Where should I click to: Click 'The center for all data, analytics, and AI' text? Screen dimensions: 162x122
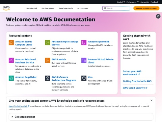[26, 82]
